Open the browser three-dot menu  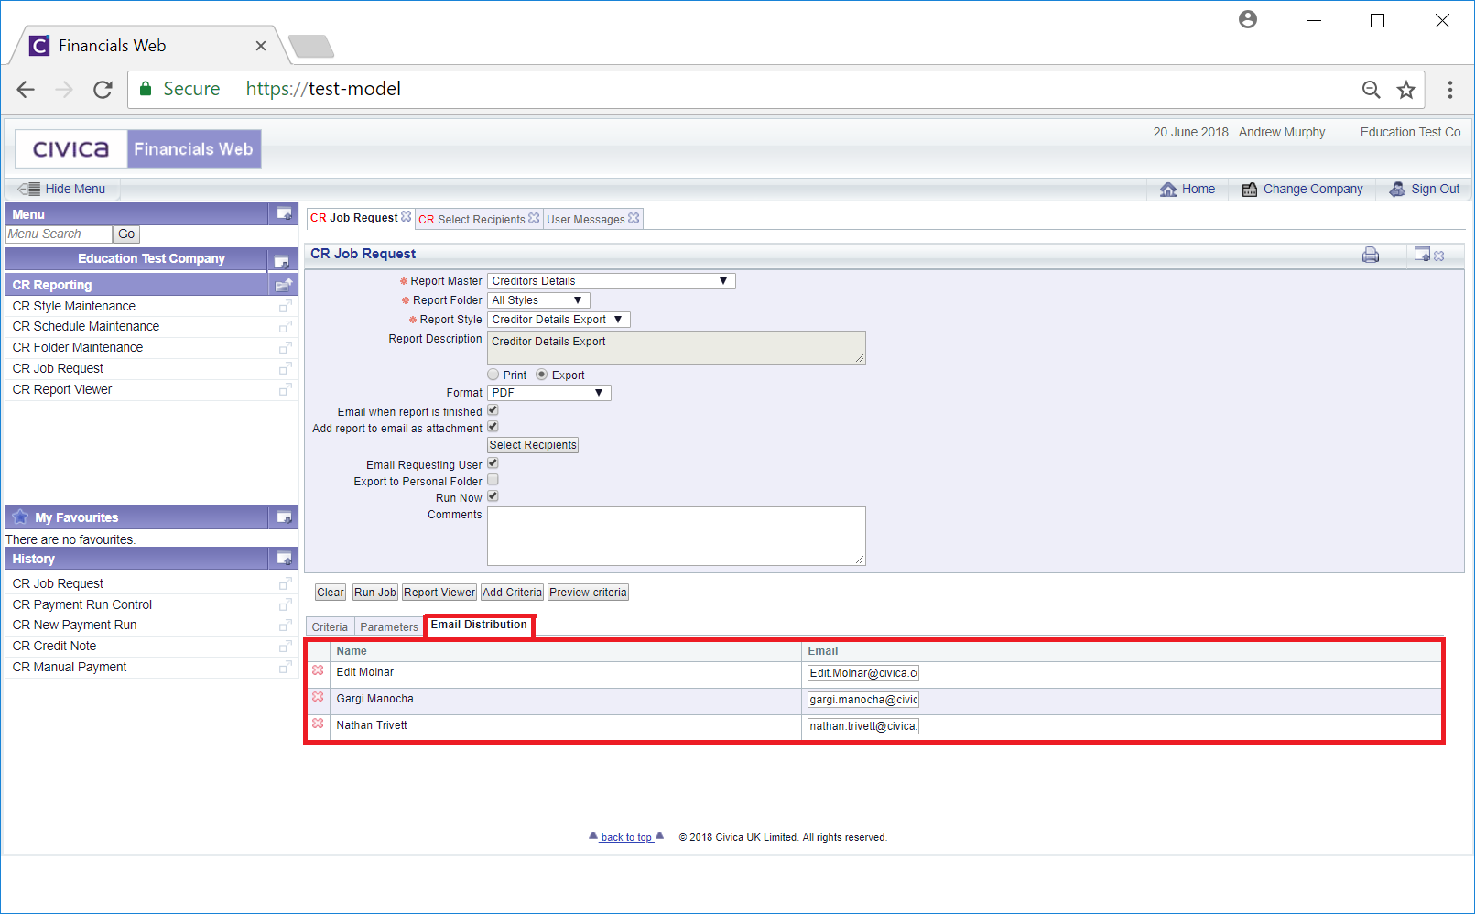(x=1449, y=90)
